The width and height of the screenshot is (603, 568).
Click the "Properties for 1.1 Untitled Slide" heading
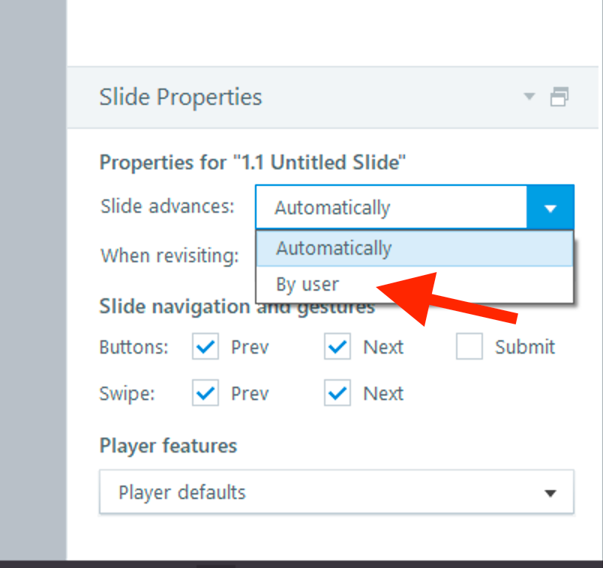tap(253, 163)
